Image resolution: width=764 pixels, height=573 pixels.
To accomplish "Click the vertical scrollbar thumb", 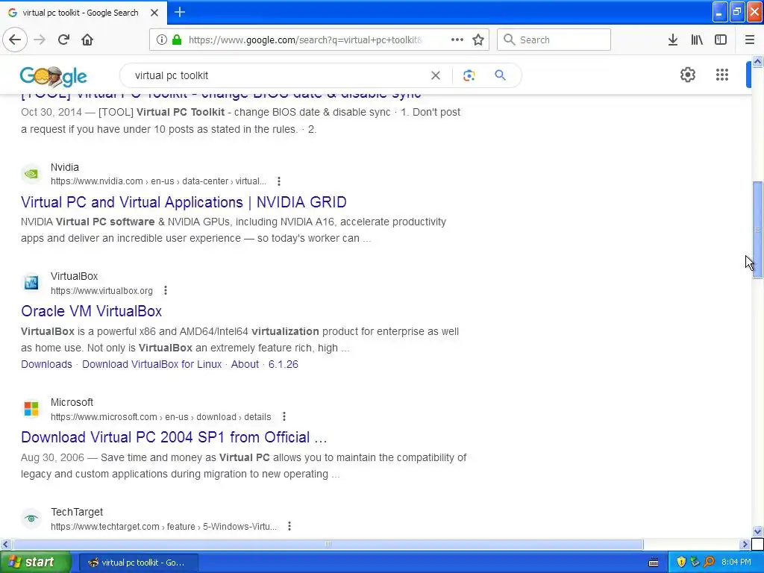I will (757, 230).
